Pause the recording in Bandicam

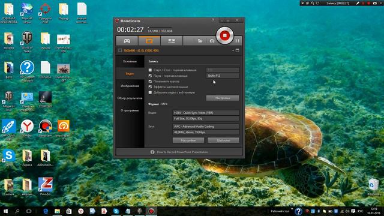[x=237, y=41]
